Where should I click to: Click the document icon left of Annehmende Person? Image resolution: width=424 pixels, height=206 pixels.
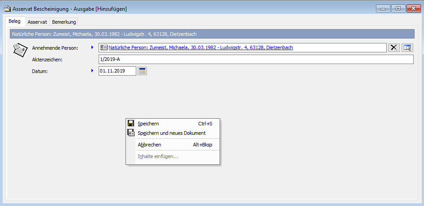[x=20, y=49]
